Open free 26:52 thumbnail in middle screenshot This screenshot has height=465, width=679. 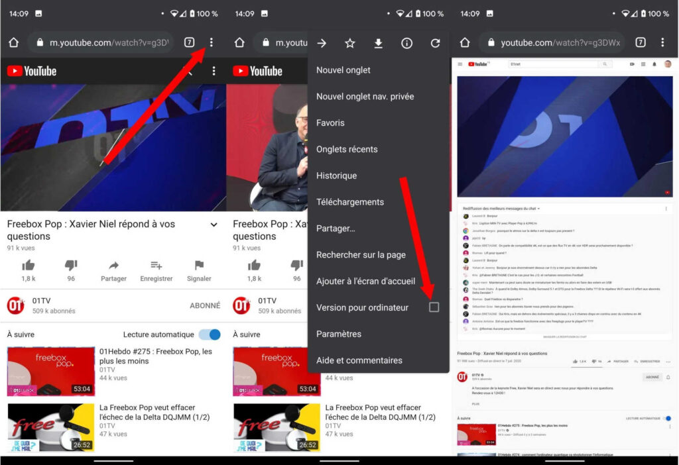(277, 427)
